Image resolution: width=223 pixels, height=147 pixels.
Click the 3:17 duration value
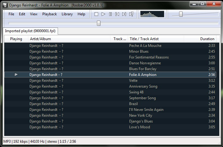click(x=212, y=98)
